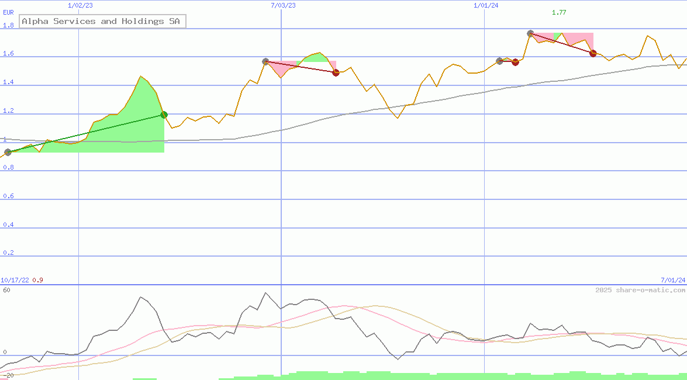Click the first red dot after the 1/01/24 gridline
The image size is (687, 380).
515,62
